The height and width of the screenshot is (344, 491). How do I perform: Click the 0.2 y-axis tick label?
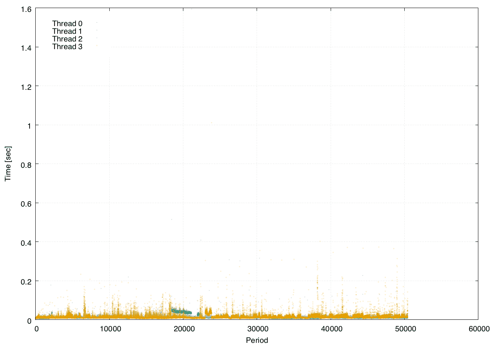[x=27, y=281]
